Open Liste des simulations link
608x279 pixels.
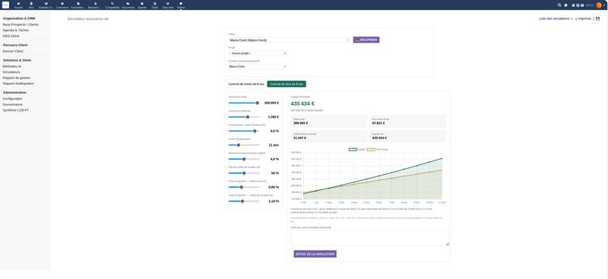coord(554,19)
